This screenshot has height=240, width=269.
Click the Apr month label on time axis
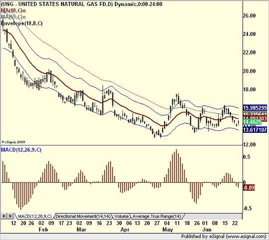click(x=125, y=230)
